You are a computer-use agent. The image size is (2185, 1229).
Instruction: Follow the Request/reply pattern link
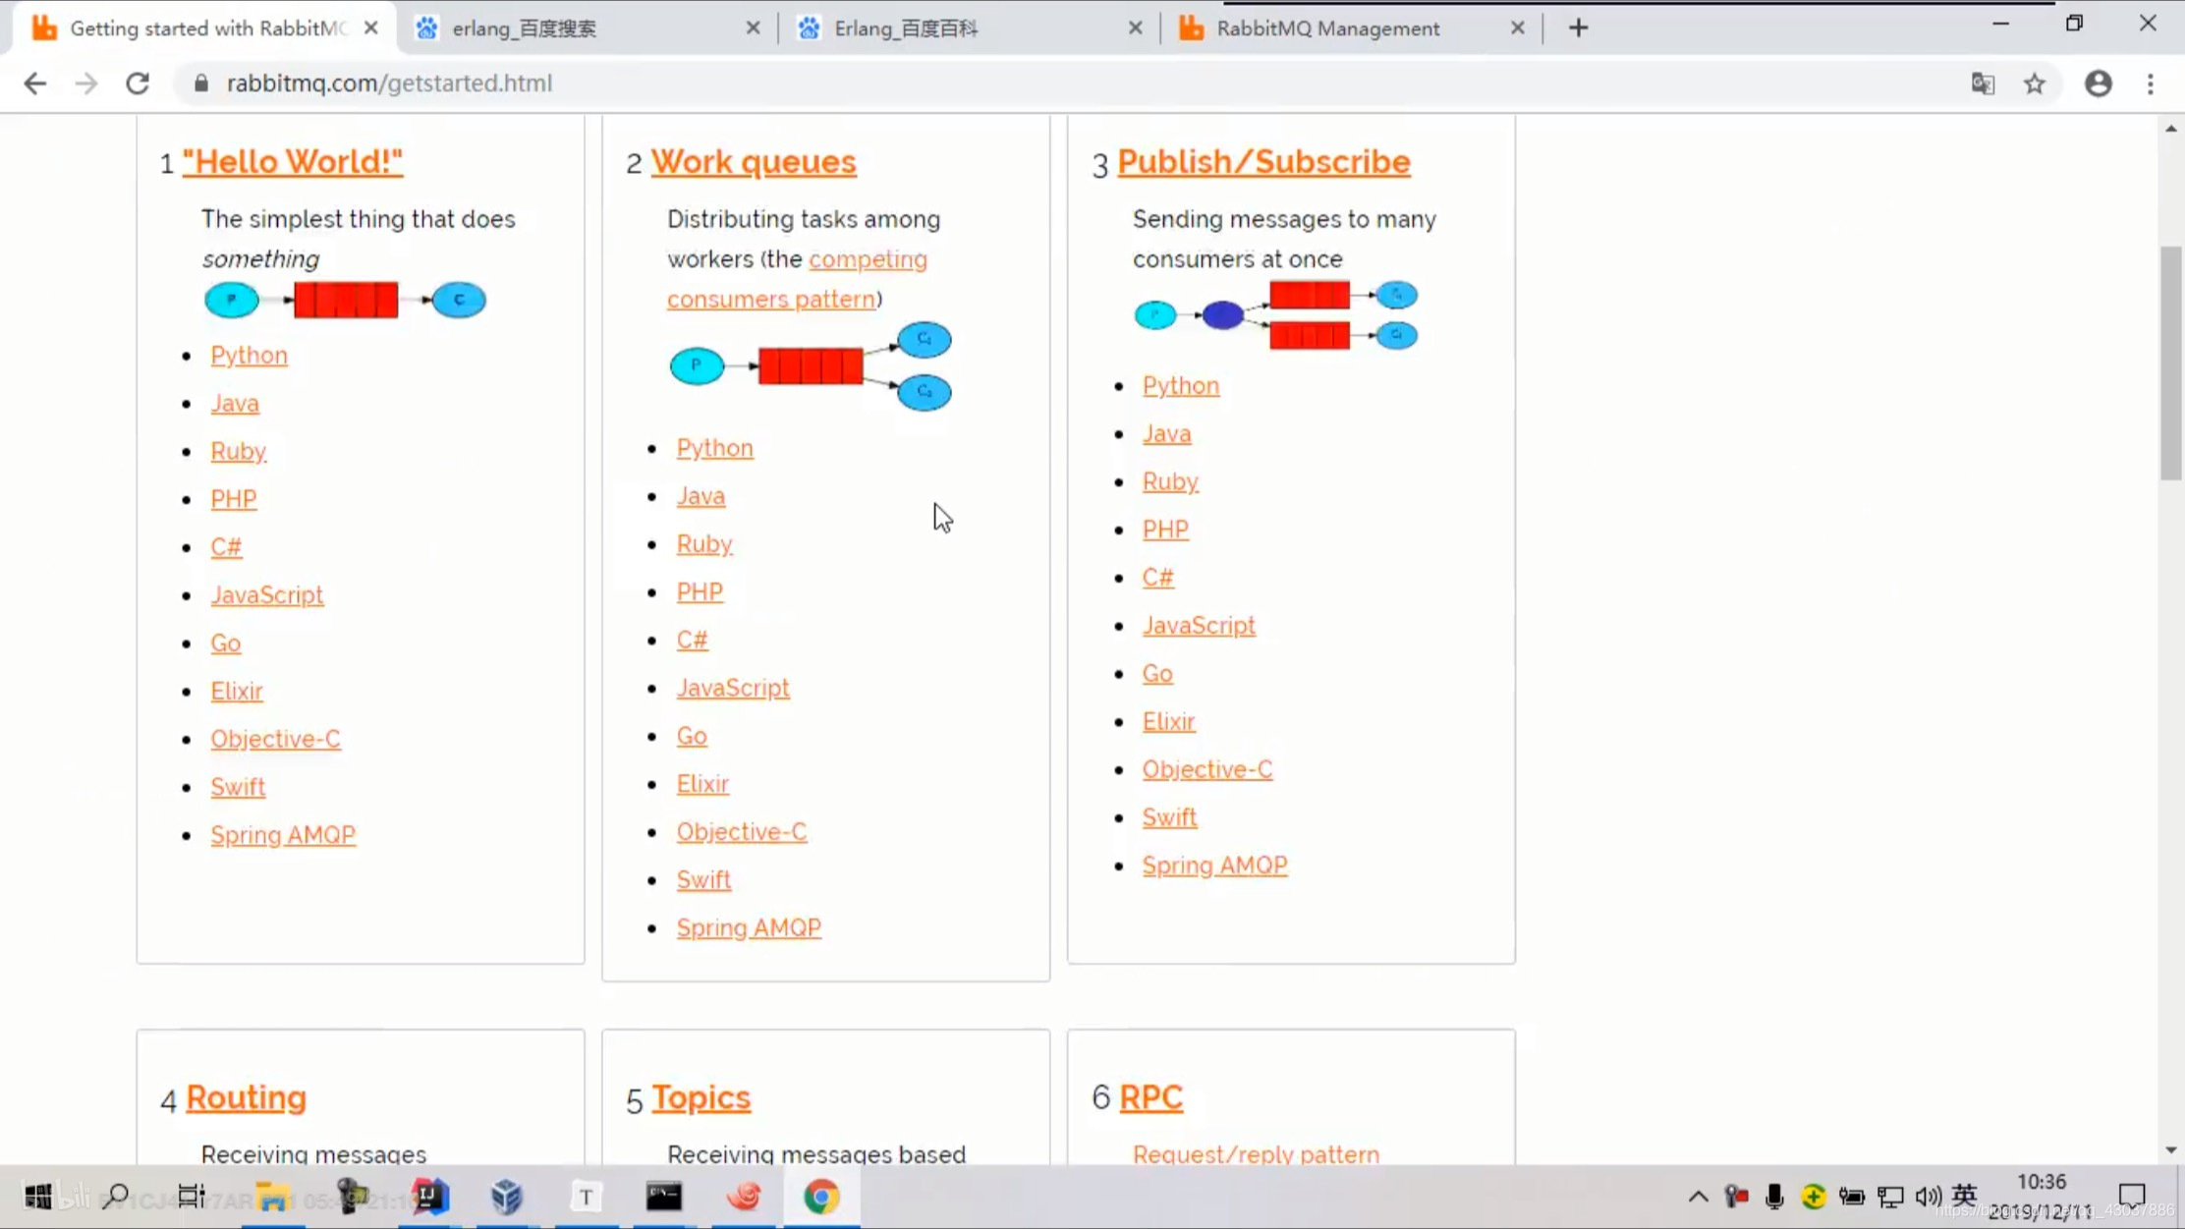(1256, 1154)
